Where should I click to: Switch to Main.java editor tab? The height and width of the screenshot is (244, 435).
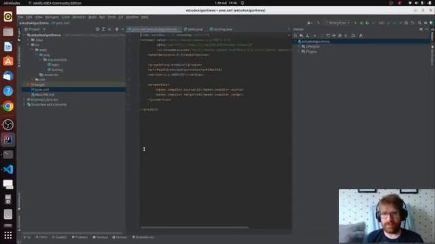[193, 29]
